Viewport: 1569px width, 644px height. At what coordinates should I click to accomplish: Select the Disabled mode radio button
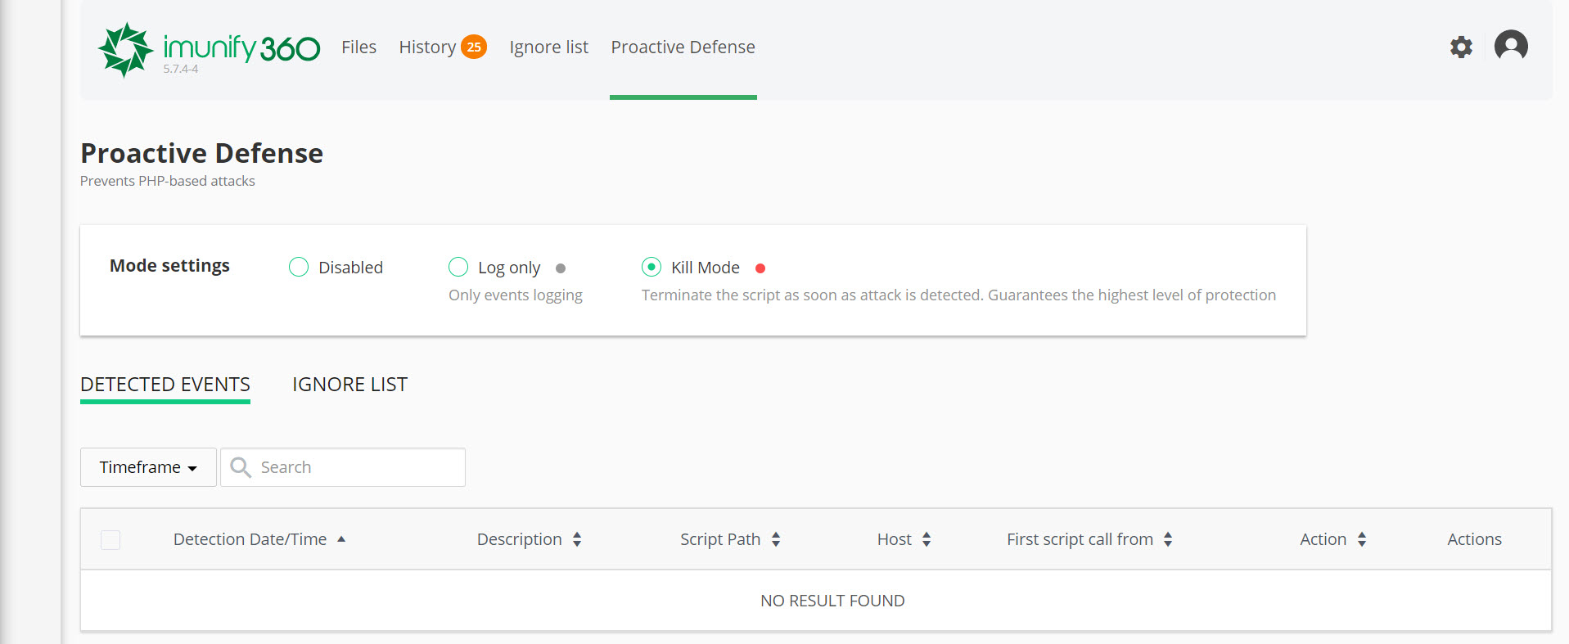299,268
